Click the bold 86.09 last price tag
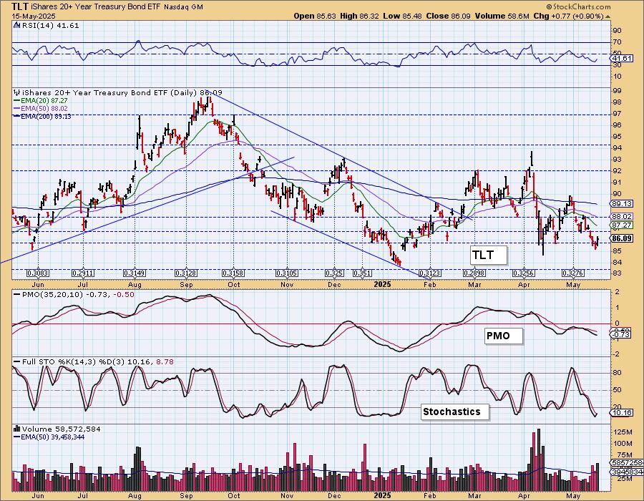644x501 pixels. (621, 238)
